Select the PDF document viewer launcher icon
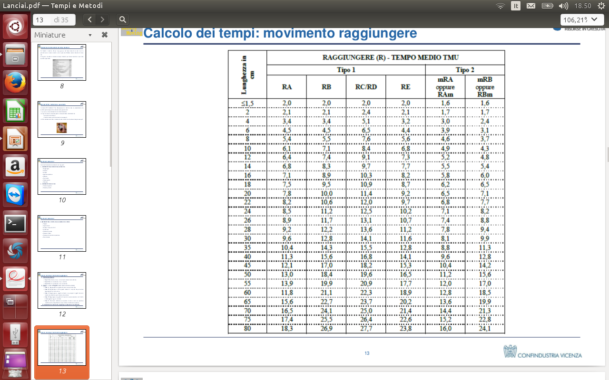609x380 pixels. click(15, 279)
